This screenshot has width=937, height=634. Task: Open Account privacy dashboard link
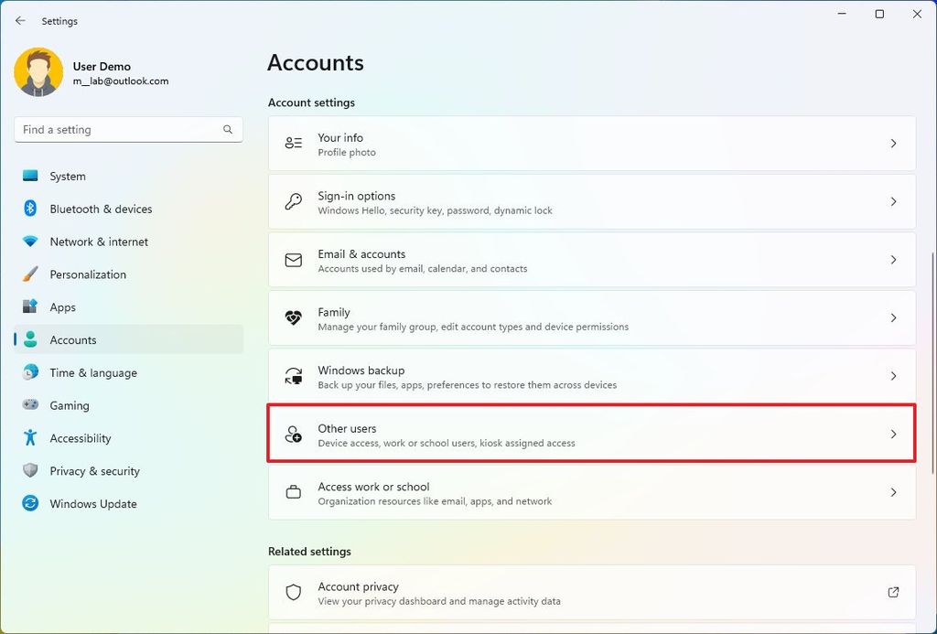tap(894, 593)
